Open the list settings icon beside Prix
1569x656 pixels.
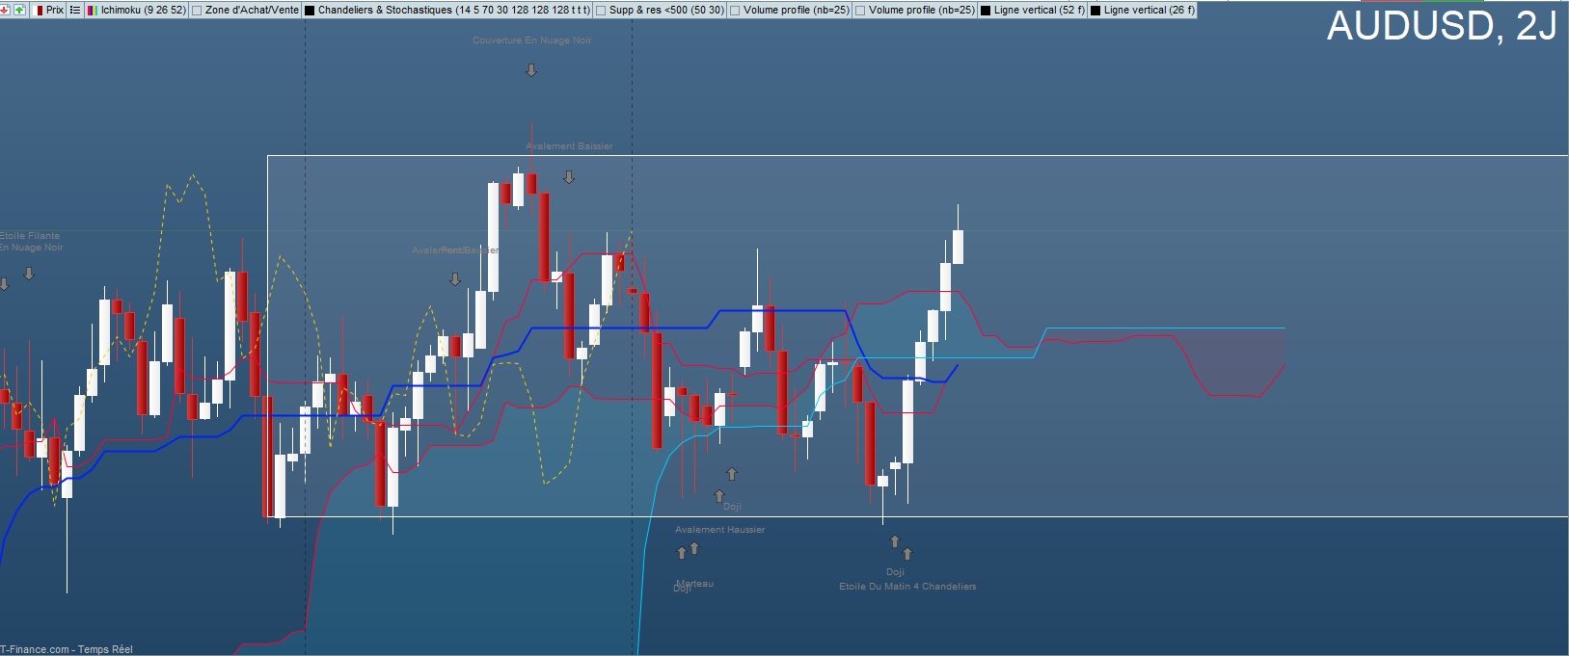(75, 10)
